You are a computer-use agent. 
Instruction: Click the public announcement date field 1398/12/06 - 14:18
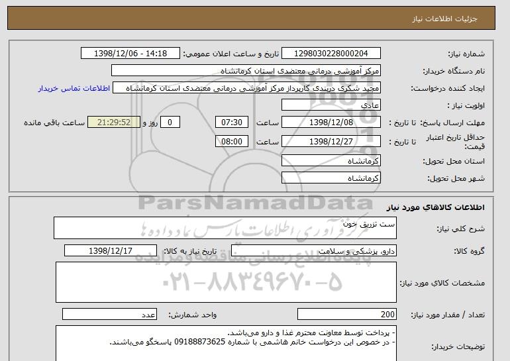click(130, 54)
